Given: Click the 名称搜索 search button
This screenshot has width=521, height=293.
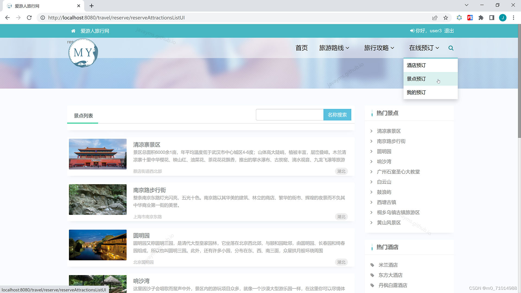Looking at the screenshot, I should tap(337, 115).
